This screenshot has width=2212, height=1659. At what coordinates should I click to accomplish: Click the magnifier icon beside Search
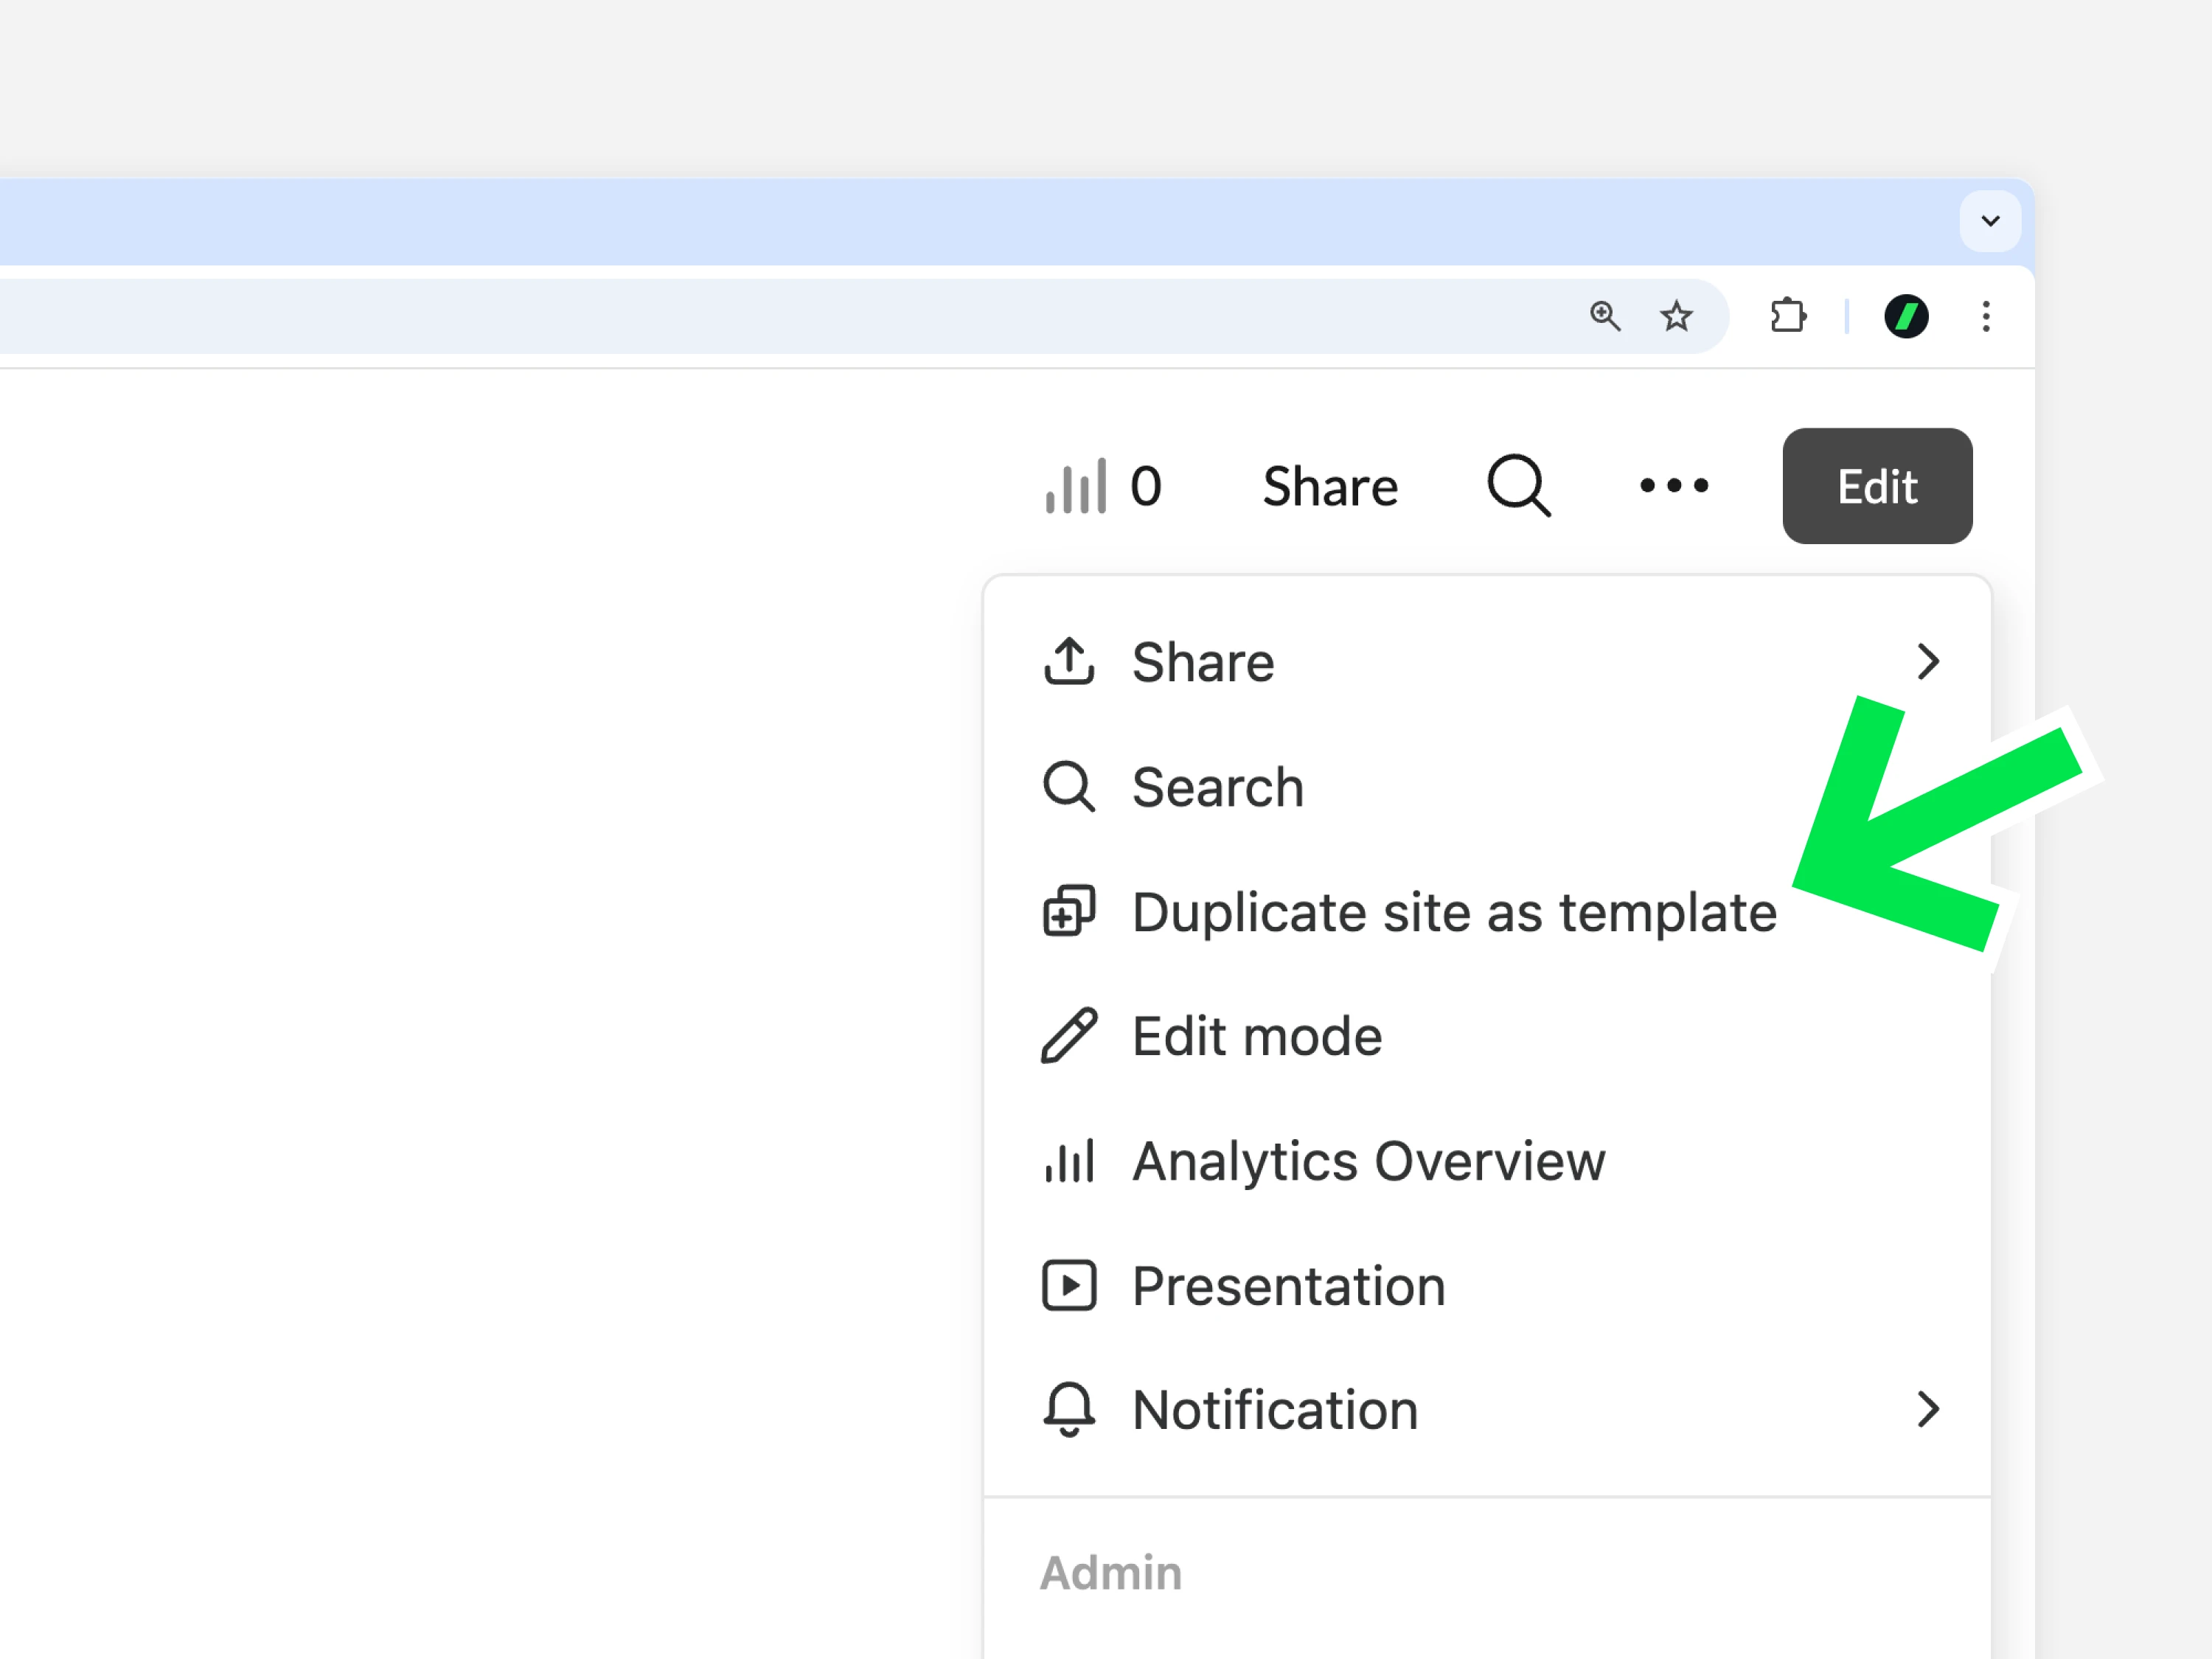click(1069, 787)
